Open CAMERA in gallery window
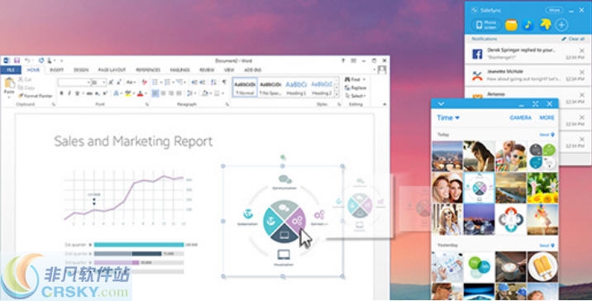The height and width of the screenshot is (301, 592). click(520, 117)
